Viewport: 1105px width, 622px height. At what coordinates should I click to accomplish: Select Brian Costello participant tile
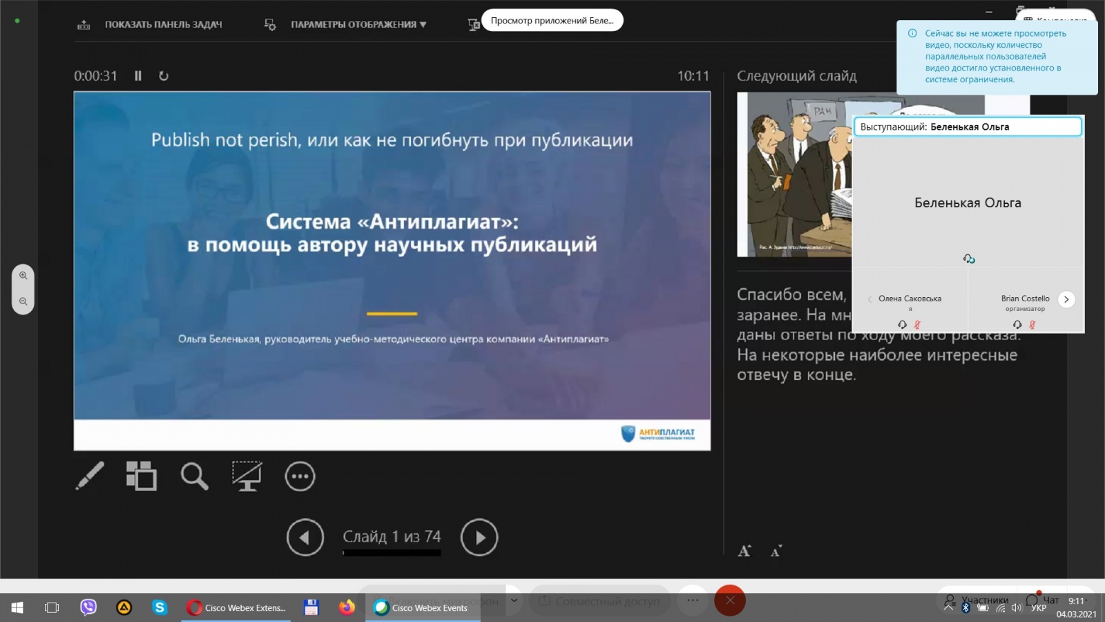[x=1026, y=301]
